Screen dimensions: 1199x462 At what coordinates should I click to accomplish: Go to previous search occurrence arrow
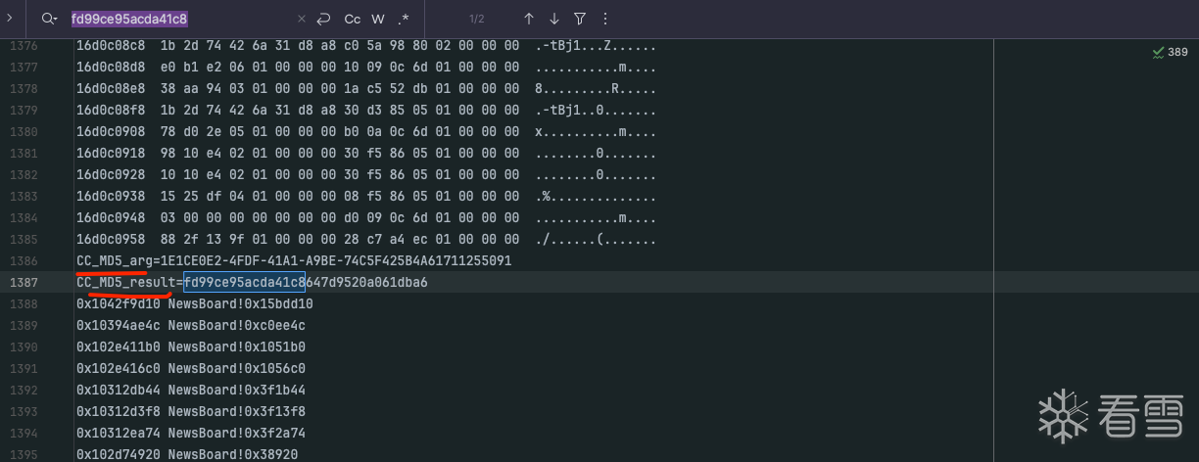click(x=529, y=19)
